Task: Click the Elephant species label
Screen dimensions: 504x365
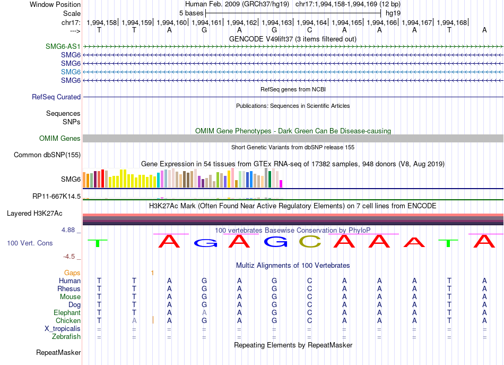Action: 67,312
